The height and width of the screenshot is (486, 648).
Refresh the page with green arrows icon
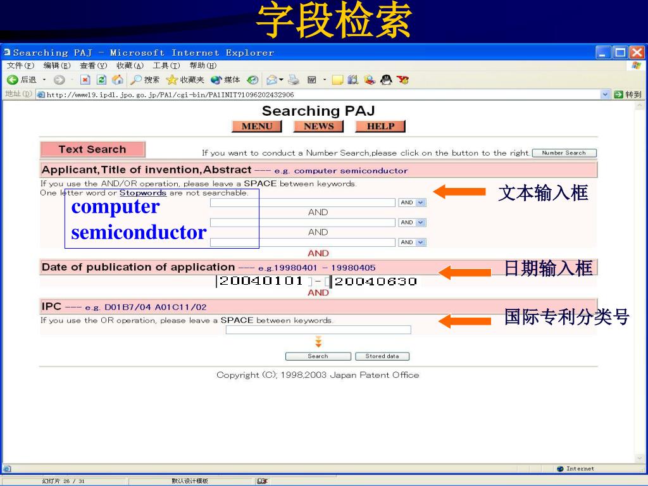[x=101, y=80]
